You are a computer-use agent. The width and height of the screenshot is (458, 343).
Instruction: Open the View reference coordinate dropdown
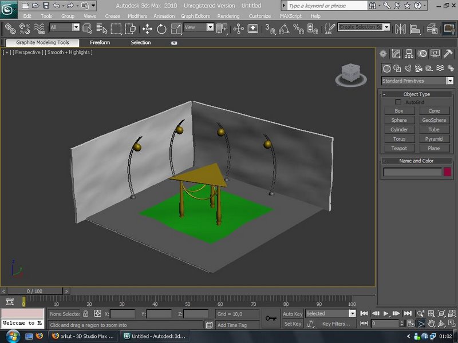point(210,27)
